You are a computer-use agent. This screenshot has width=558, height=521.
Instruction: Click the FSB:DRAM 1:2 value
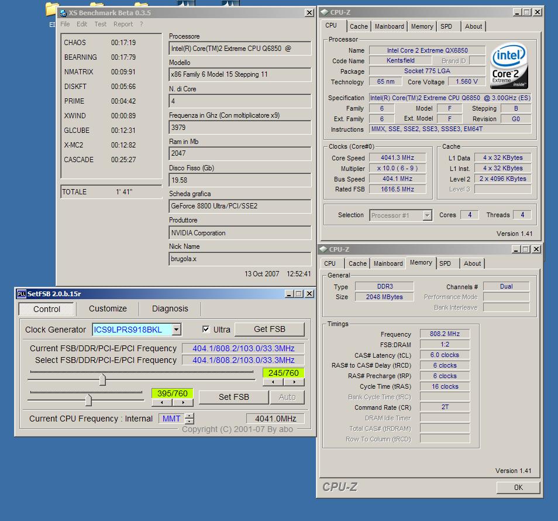click(x=445, y=344)
